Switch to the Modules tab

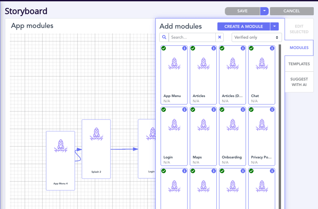(299, 48)
